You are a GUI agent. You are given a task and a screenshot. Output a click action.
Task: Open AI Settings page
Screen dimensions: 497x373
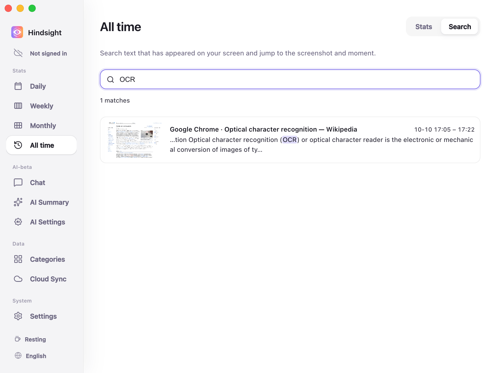coord(41,222)
